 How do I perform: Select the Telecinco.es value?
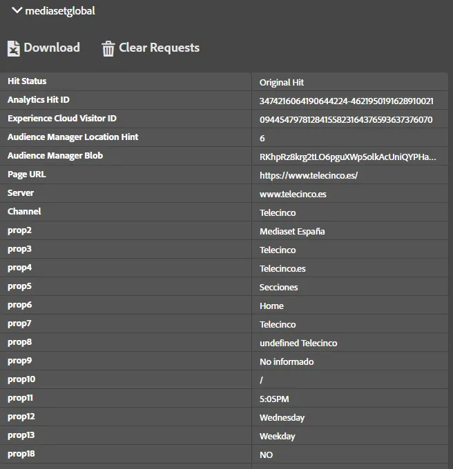click(282, 268)
